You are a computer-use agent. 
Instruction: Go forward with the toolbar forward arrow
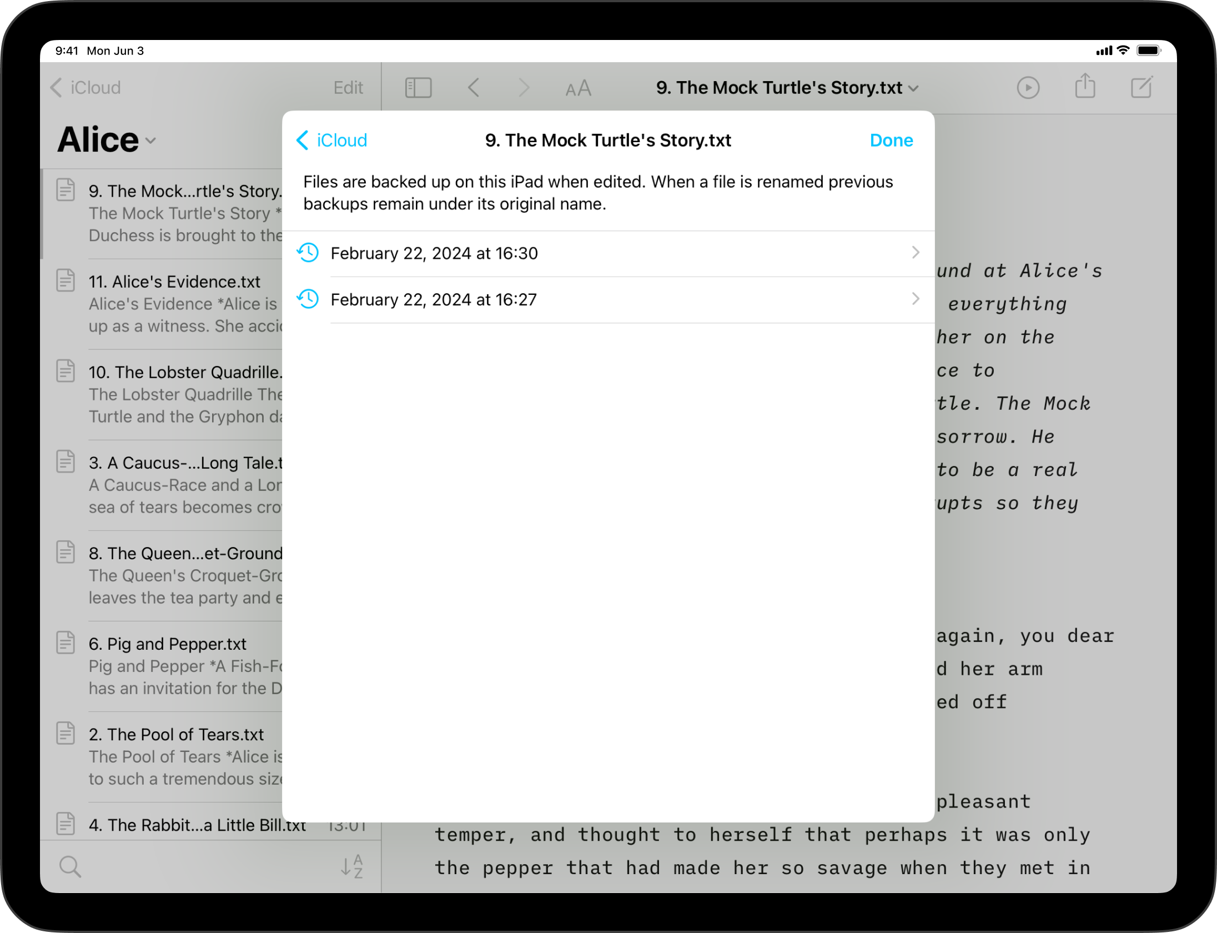click(523, 88)
